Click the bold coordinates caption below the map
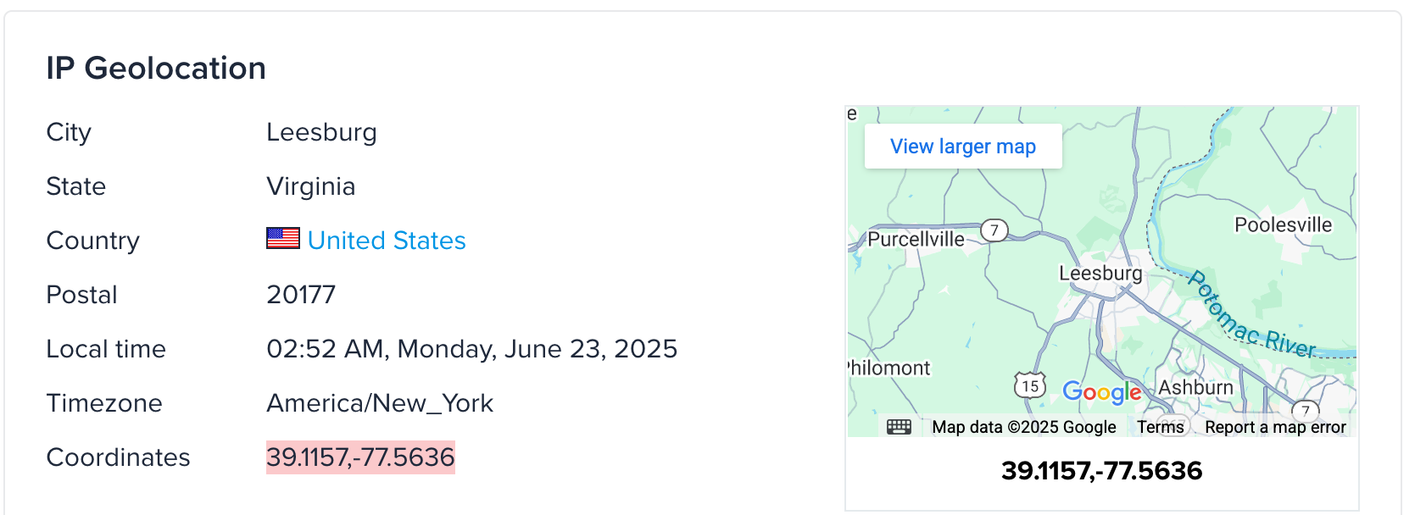The image size is (1426, 515). tap(1101, 470)
